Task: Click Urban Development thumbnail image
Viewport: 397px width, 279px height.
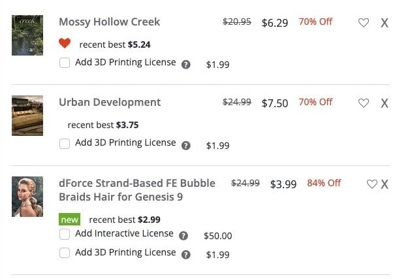Action: (x=27, y=116)
